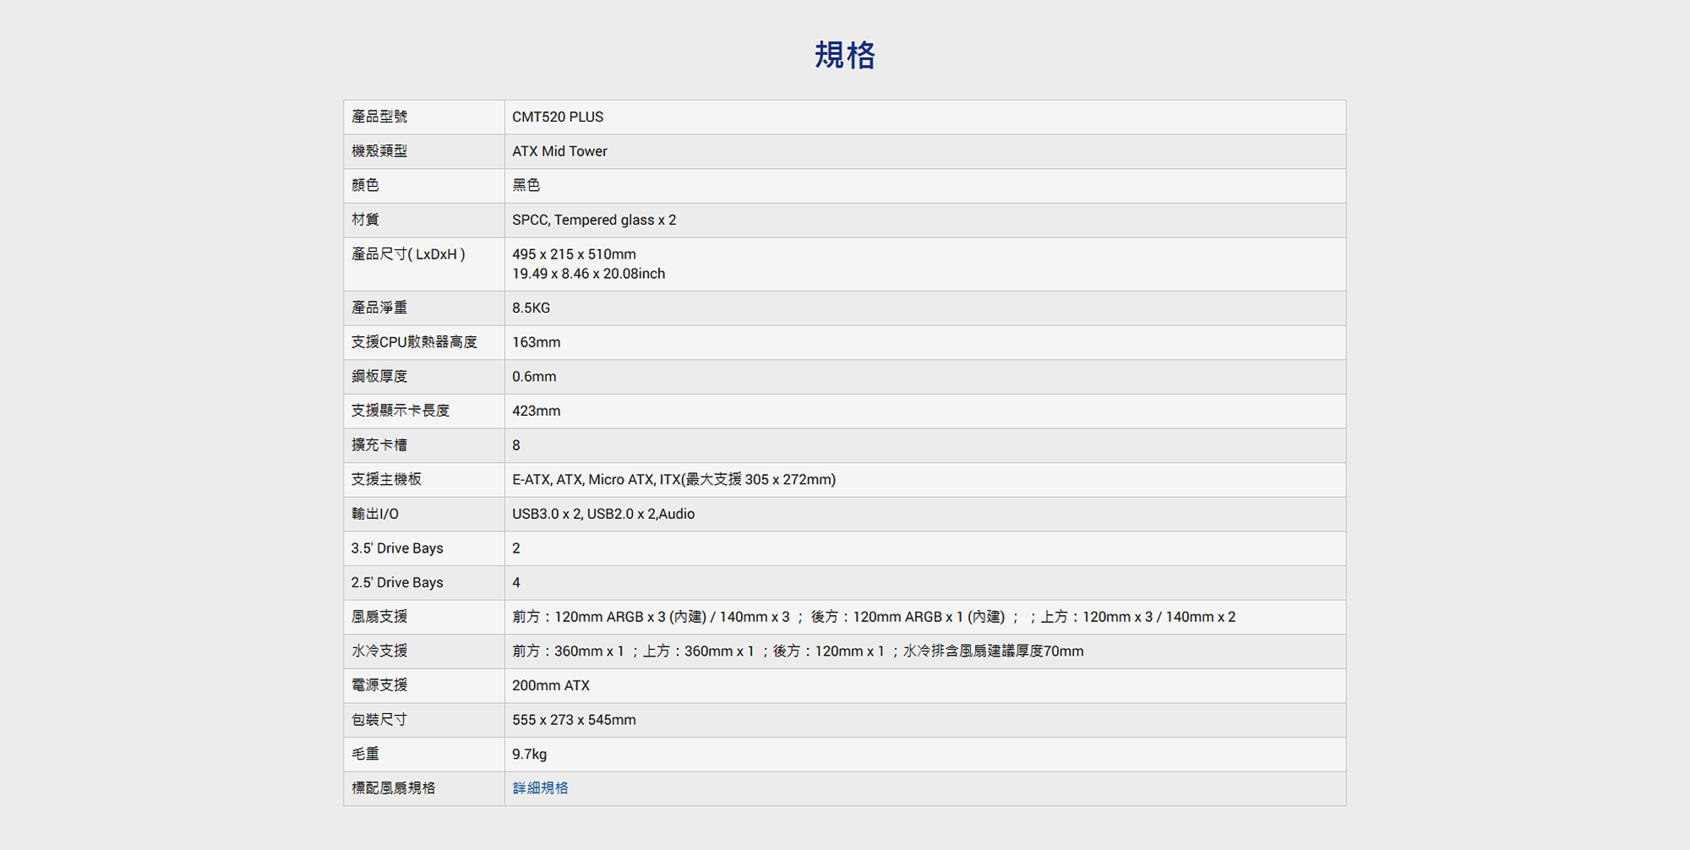The width and height of the screenshot is (1690, 850).
Task: Click the 毛重 label
Action: pos(365,755)
